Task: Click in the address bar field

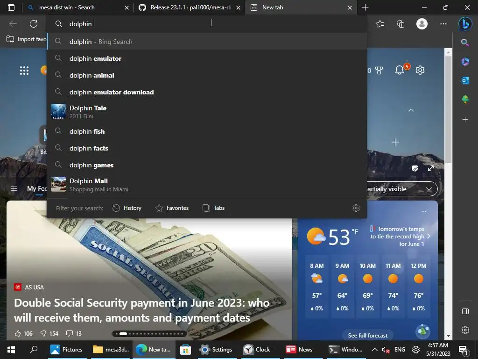Action: [x=207, y=24]
